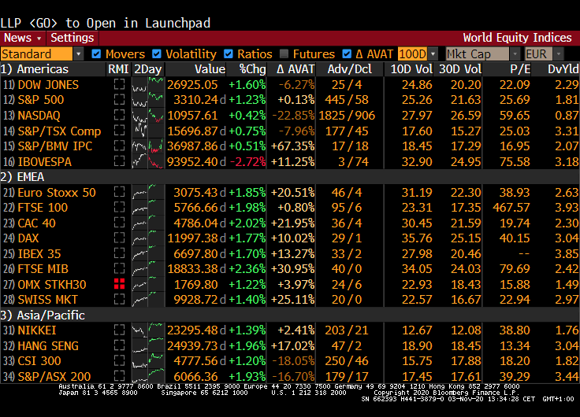Open the RMI icon for FTSE 100
Image resolution: width=580 pixels, height=417 pixels.
tap(119, 208)
